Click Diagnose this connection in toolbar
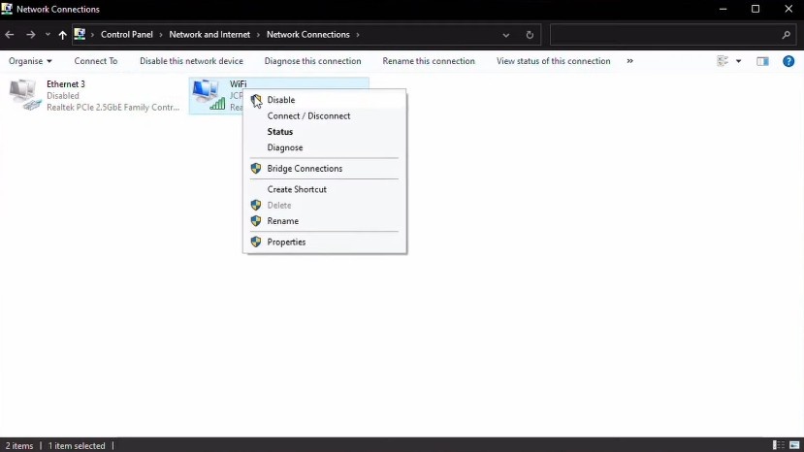804x452 pixels. [x=312, y=61]
